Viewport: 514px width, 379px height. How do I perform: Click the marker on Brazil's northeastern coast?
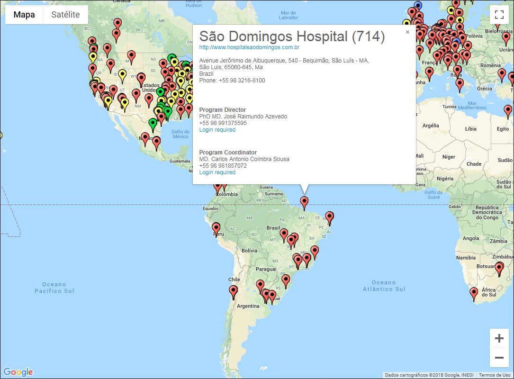pos(330,217)
